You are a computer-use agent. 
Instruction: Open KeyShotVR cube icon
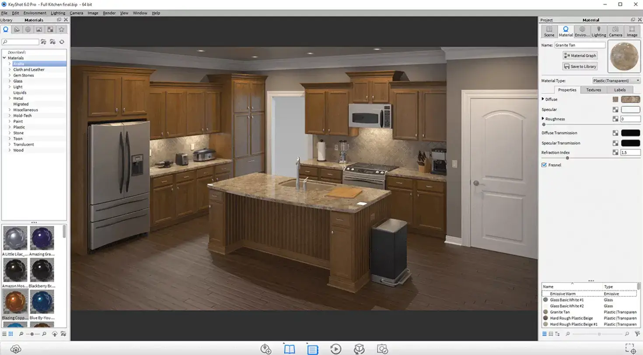359,349
